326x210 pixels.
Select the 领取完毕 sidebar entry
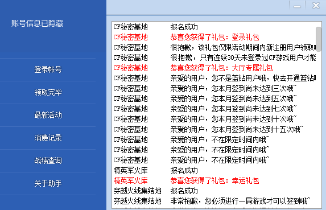pos(48,92)
